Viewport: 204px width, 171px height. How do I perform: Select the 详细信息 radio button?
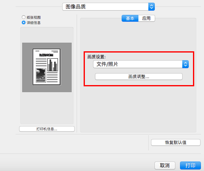[x=24, y=22]
